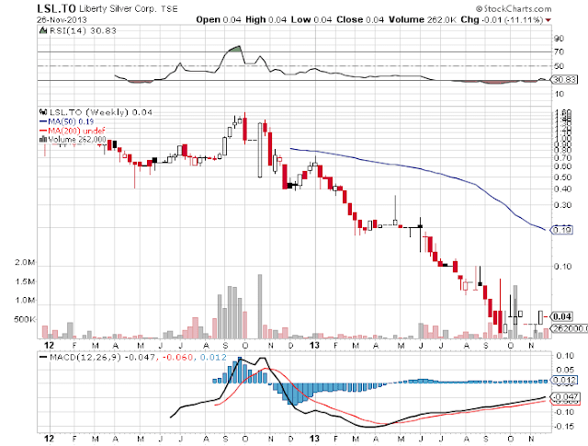The height and width of the screenshot is (446, 588).
Task: Click the RSI(14) indicator icon
Action: coord(43,30)
